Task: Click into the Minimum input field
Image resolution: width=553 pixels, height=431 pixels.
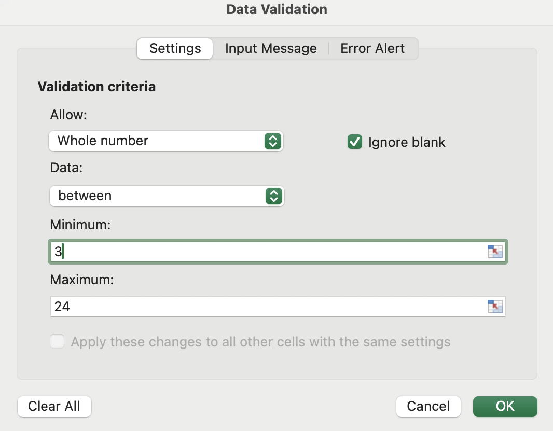Action: tap(278, 252)
